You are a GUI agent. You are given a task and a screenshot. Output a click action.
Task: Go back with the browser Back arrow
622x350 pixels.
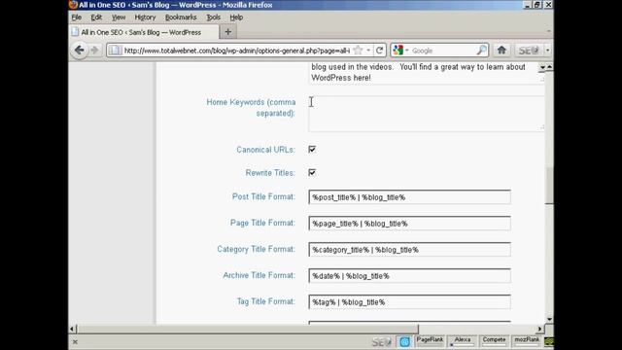coord(80,51)
